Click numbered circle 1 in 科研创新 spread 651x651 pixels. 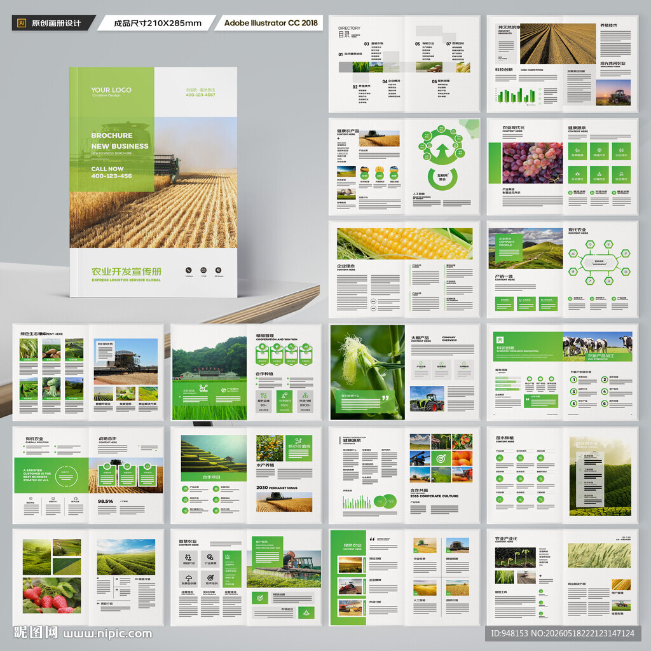click(x=573, y=380)
